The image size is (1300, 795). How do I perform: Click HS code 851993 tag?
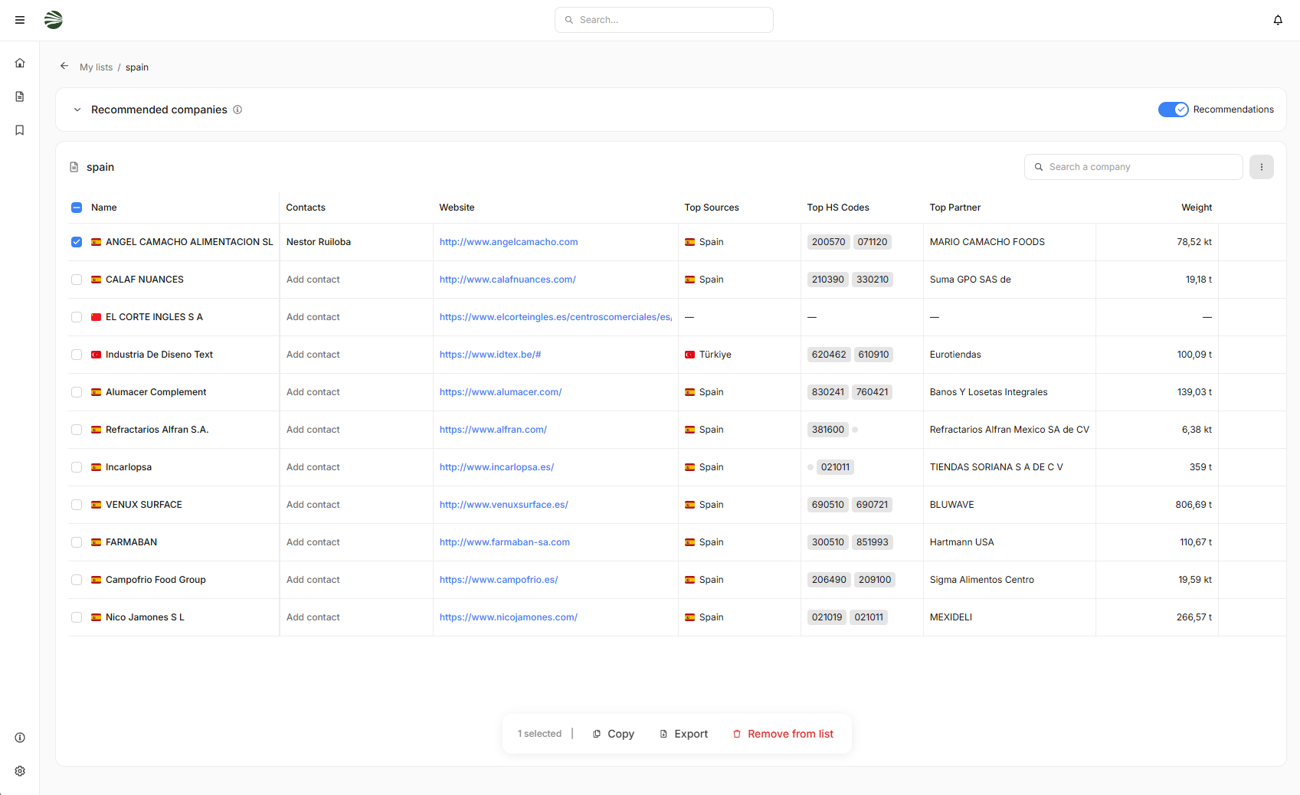(x=873, y=542)
